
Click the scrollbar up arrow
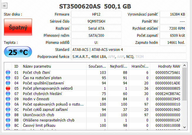[x=185, y=65]
